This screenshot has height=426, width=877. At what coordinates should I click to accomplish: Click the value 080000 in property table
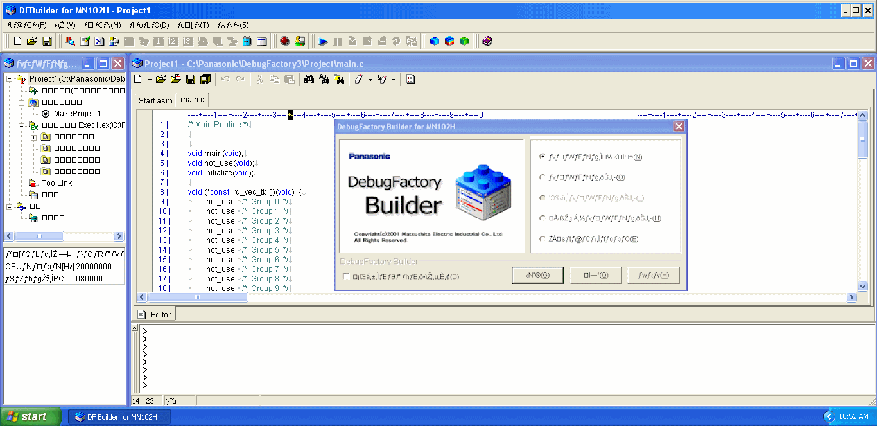coord(99,278)
